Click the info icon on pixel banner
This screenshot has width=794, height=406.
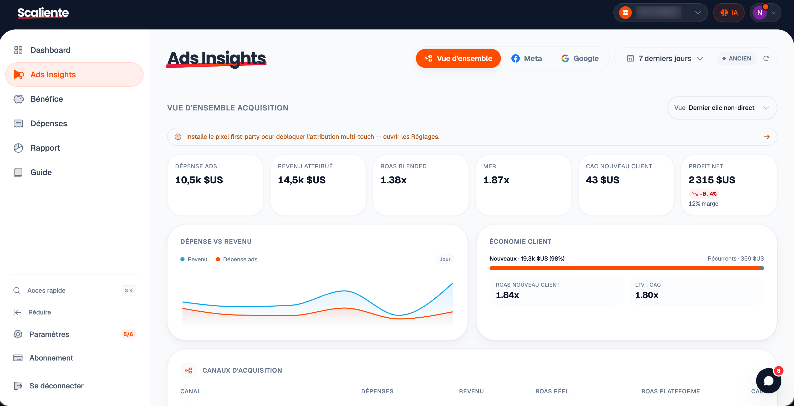[x=178, y=136]
